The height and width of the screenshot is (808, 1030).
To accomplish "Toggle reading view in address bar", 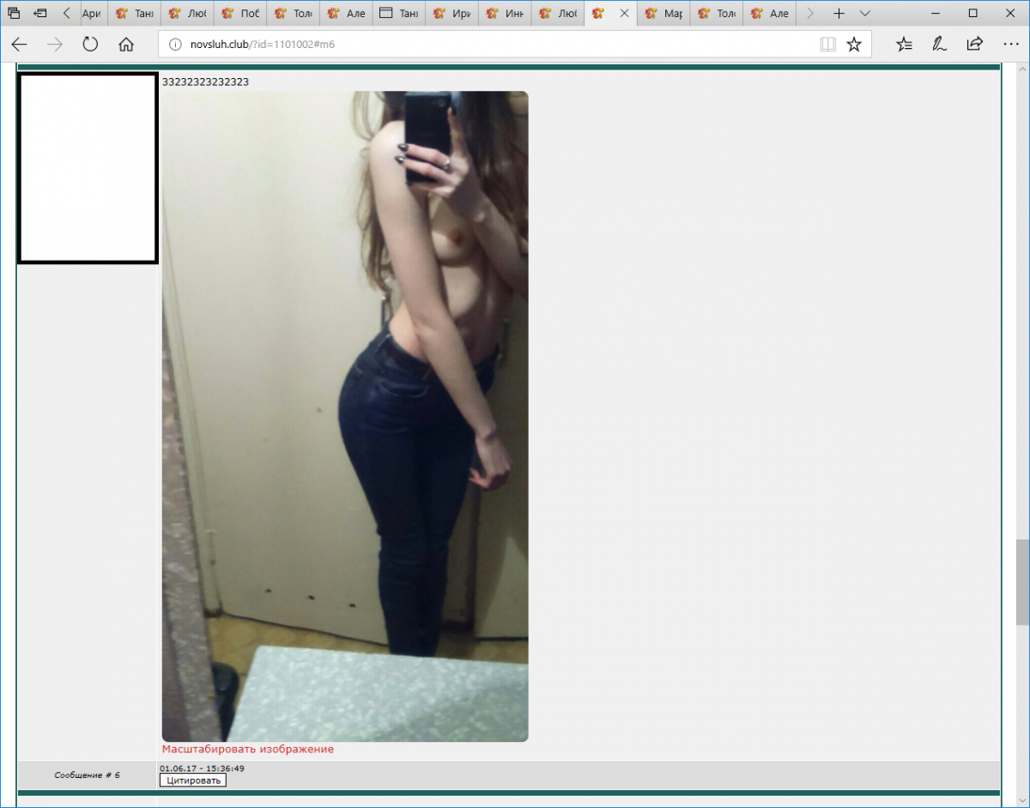I will (x=827, y=45).
